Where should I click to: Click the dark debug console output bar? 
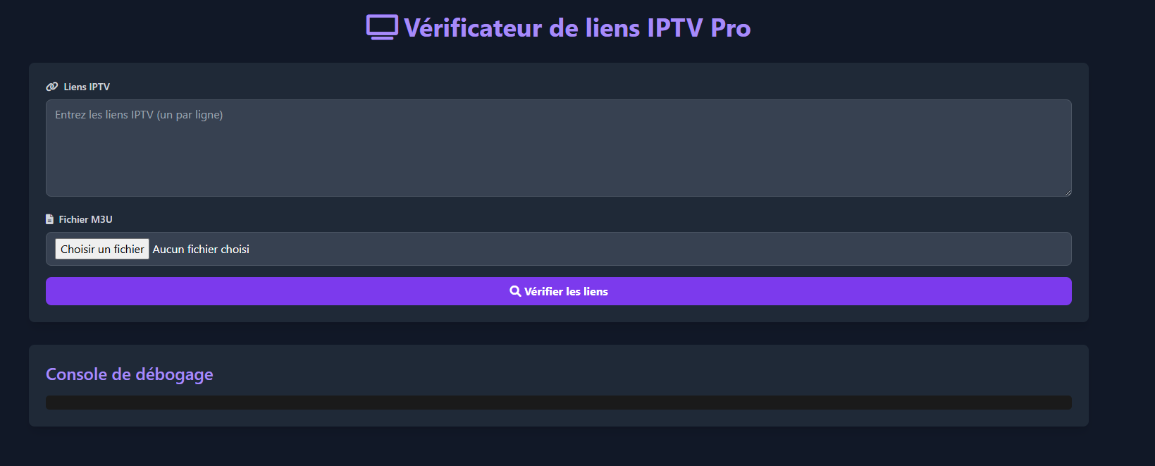(558, 403)
